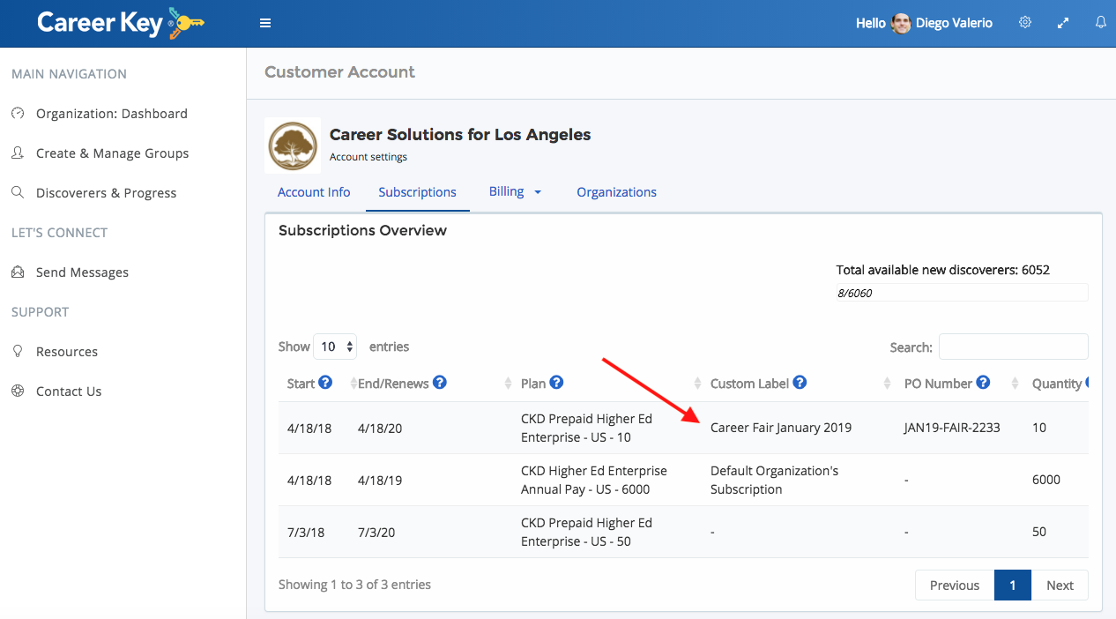
Task: Go to Organization: Dashboard
Action: coord(112,114)
